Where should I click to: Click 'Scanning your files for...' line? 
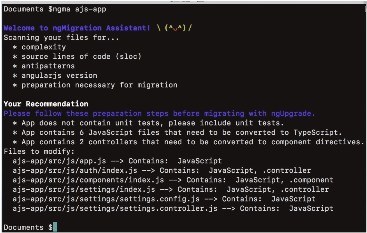pyautogui.click(x=61, y=38)
